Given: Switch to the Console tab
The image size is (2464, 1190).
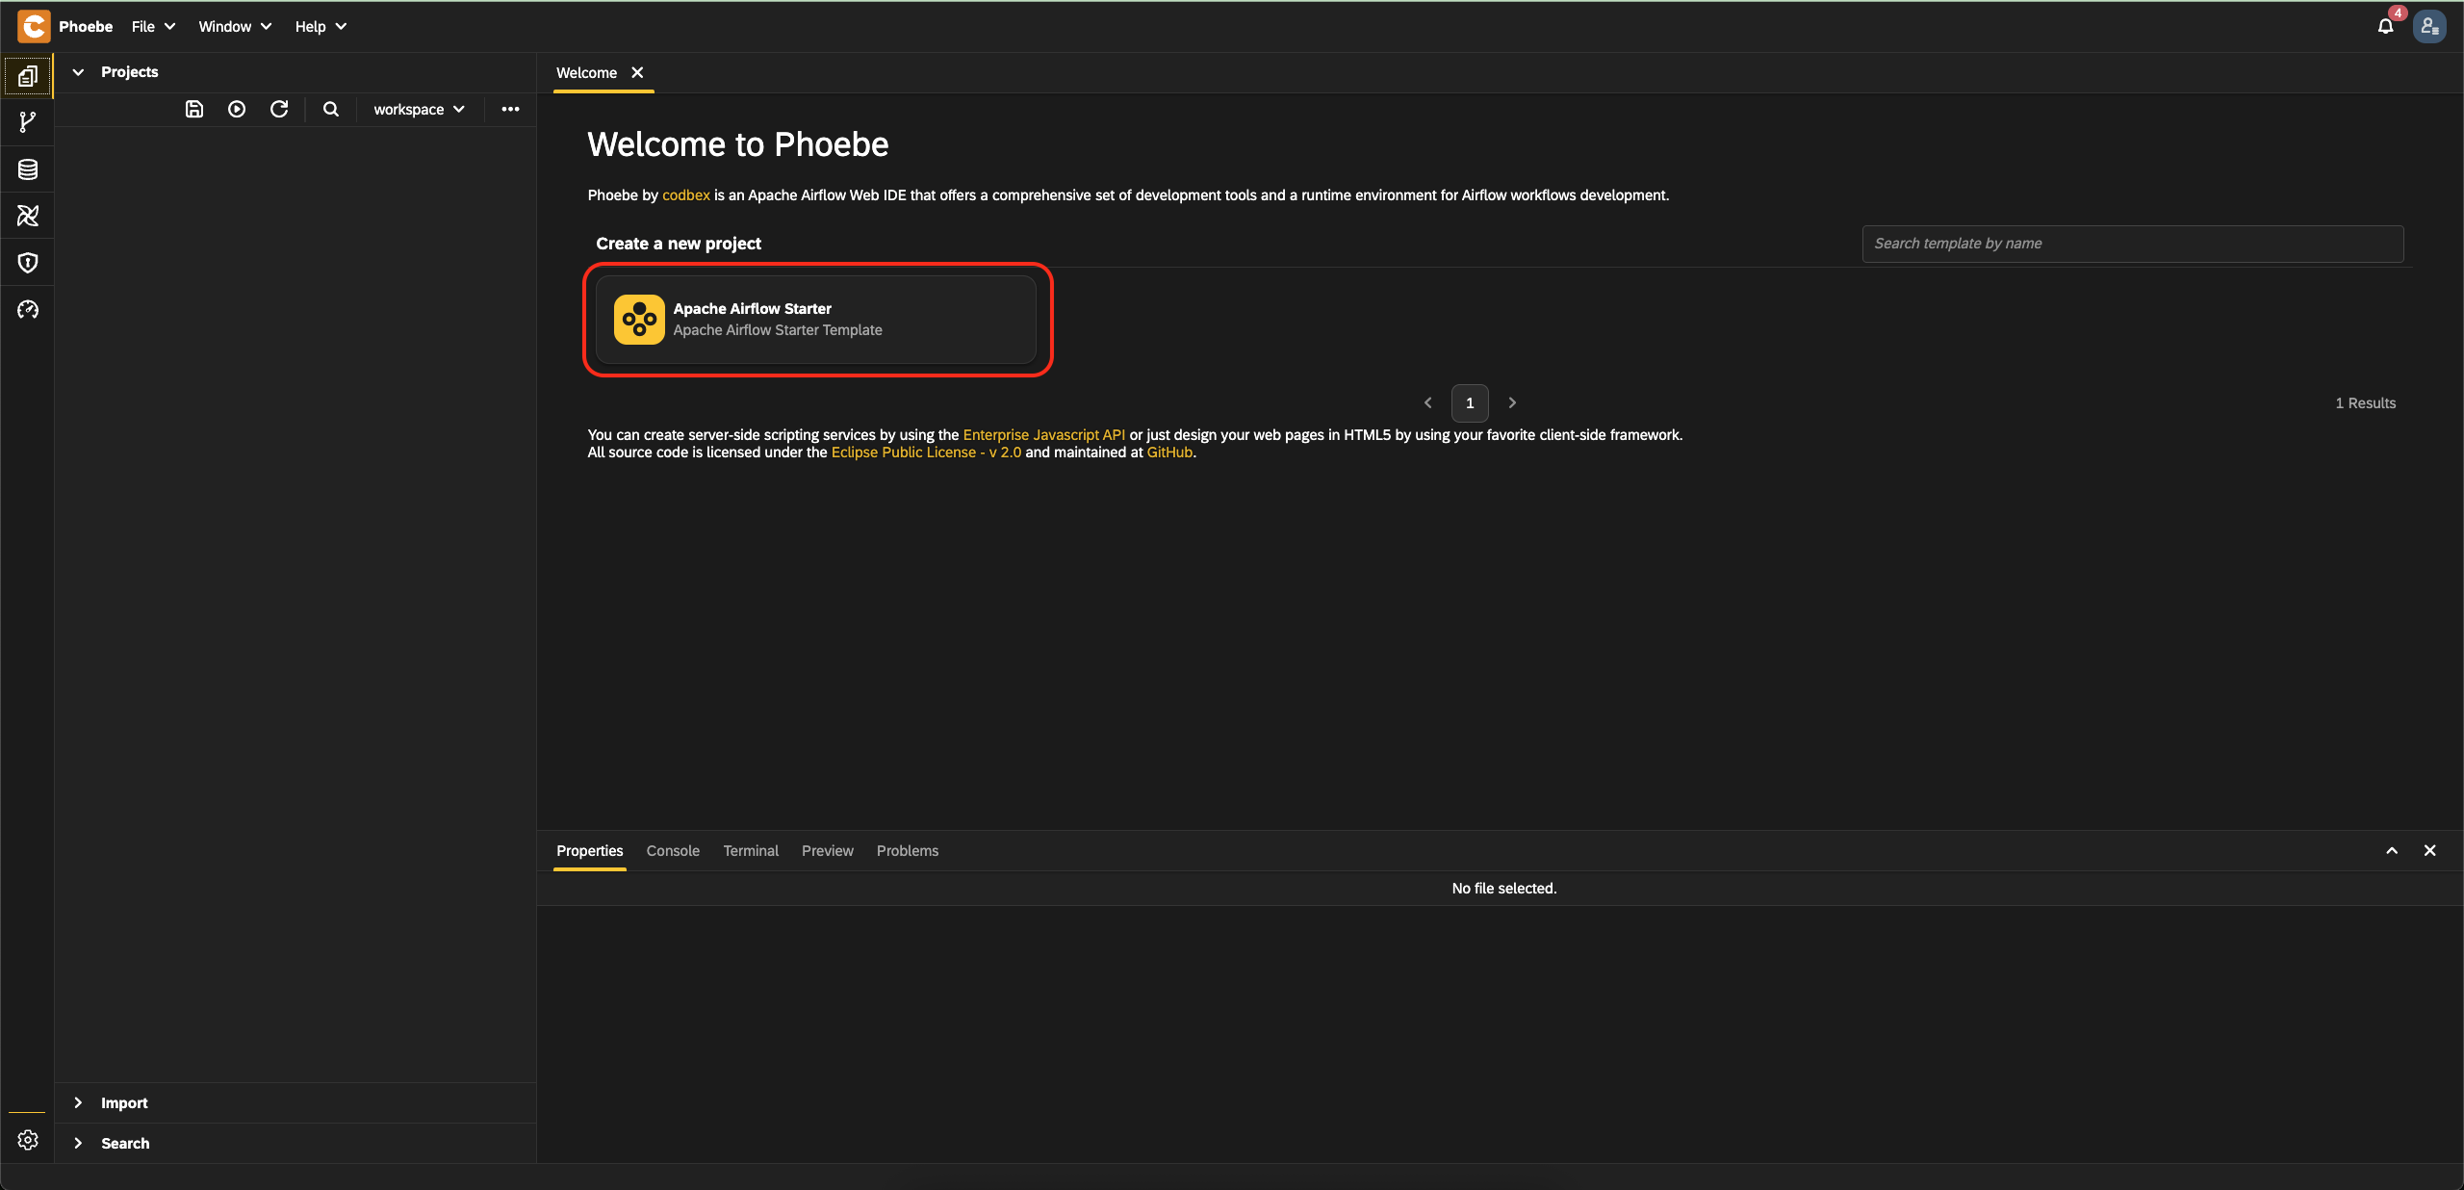Looking at the screenshot, I should pos(673,850).
